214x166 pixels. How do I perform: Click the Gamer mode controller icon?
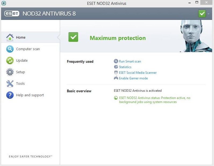[x=116, y=78]
